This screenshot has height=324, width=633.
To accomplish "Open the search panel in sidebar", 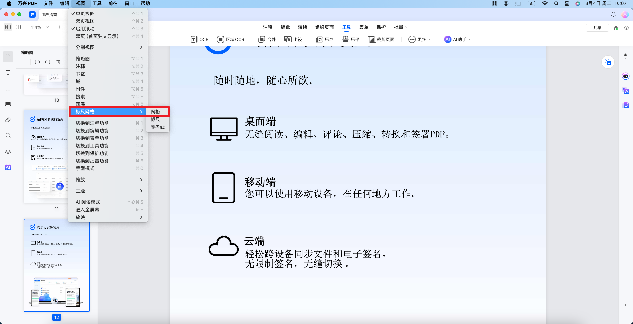I will [x=8, y=135].
